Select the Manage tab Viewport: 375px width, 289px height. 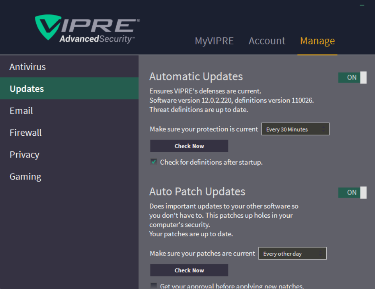point(317,41)
